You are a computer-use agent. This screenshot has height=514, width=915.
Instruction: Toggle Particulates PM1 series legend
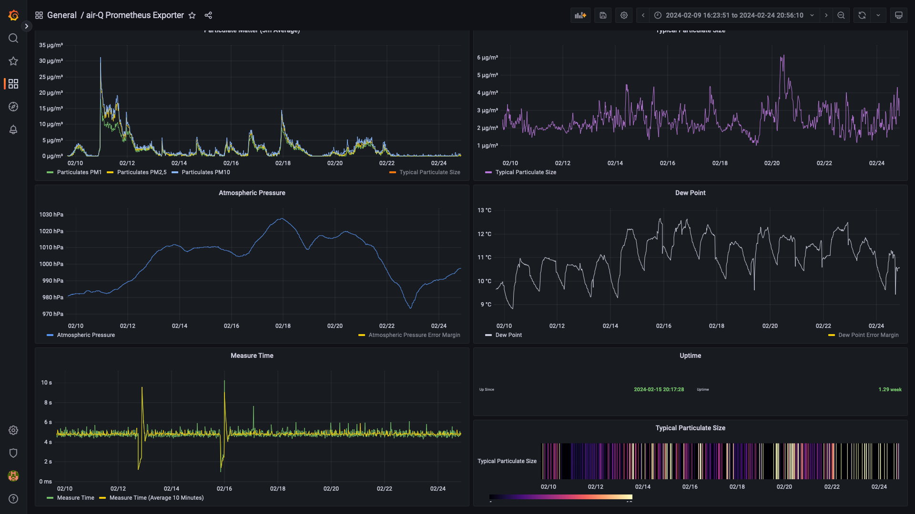[79, 172]
